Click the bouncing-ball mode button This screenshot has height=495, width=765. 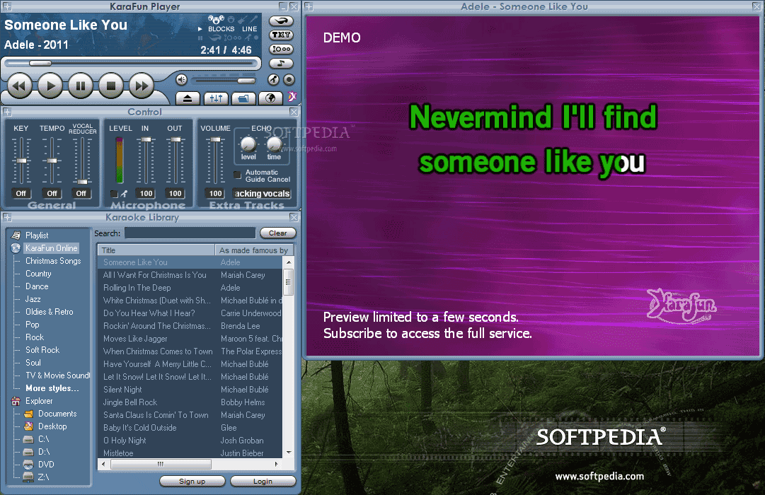[281, 49]
